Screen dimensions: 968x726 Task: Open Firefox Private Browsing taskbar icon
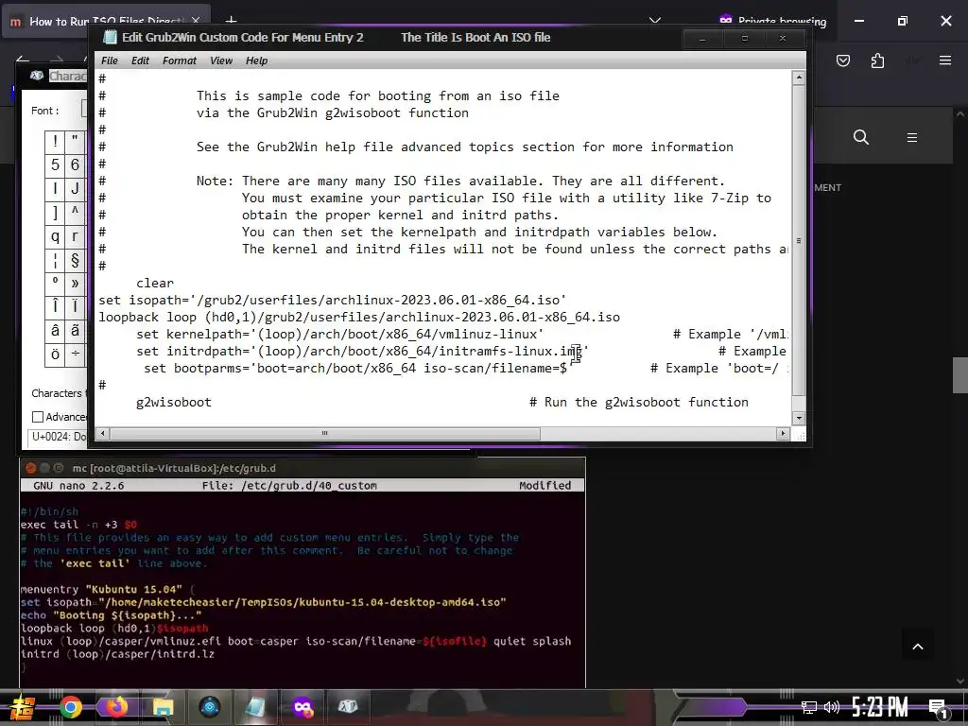pyautogui.click(x=302, y=707)
